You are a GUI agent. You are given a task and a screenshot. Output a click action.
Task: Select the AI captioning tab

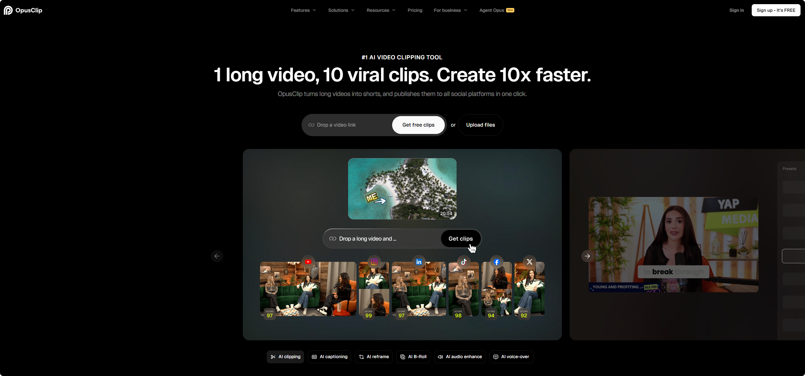(330, 357)
